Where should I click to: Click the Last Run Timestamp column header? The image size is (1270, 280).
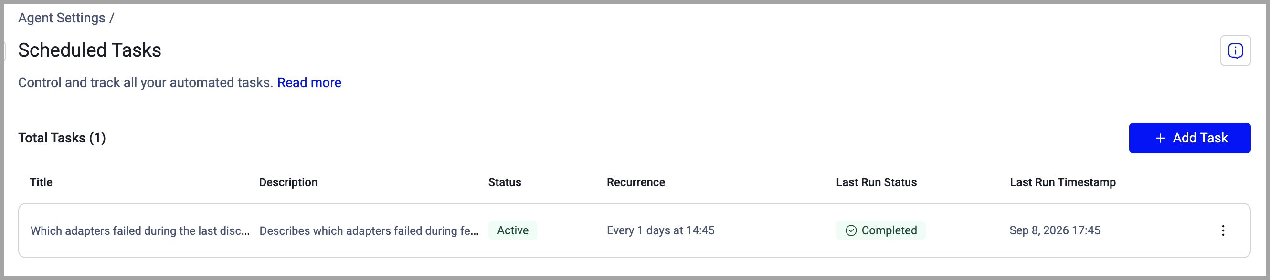click(x=1062, y=182)
